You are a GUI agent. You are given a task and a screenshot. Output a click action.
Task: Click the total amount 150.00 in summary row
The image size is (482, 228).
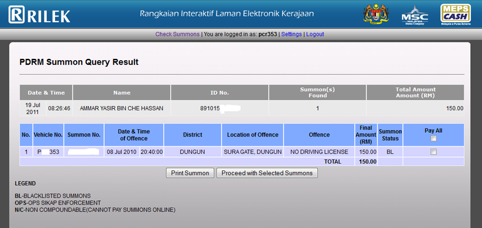click(455, 108)
